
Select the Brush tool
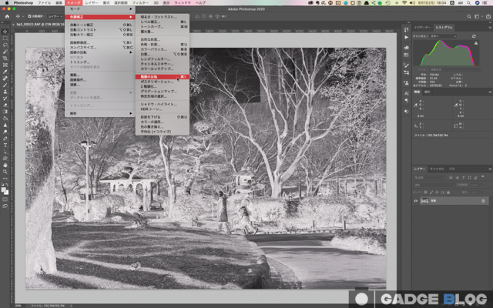point(5,85)
